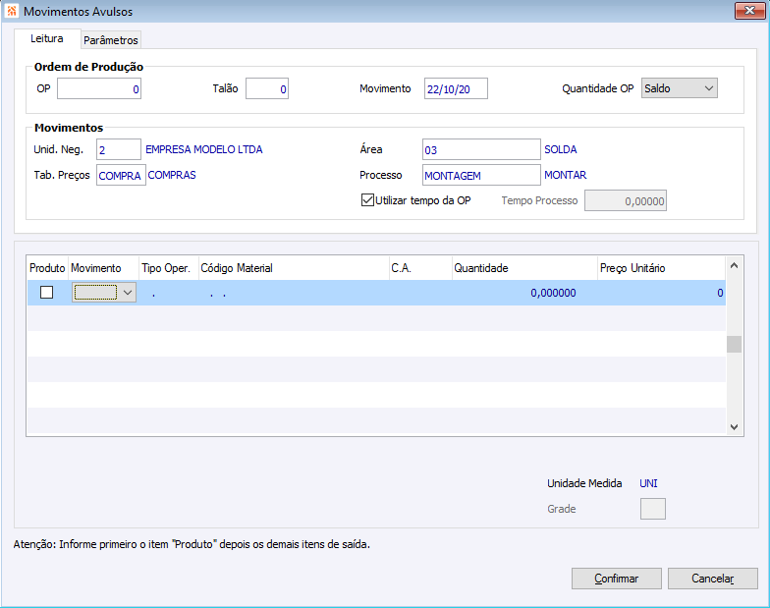The height and width of the screenshot is (608, 770).
Task: Click the grid scrollbar up arrow
Action: click(735, 265)
